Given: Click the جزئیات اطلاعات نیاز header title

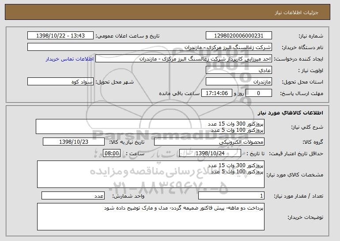Looking at the screenshot, I should pyautogui.click(x=296, y=12).
